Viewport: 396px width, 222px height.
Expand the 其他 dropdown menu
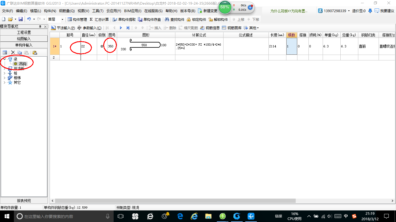(x=251, y=28)
